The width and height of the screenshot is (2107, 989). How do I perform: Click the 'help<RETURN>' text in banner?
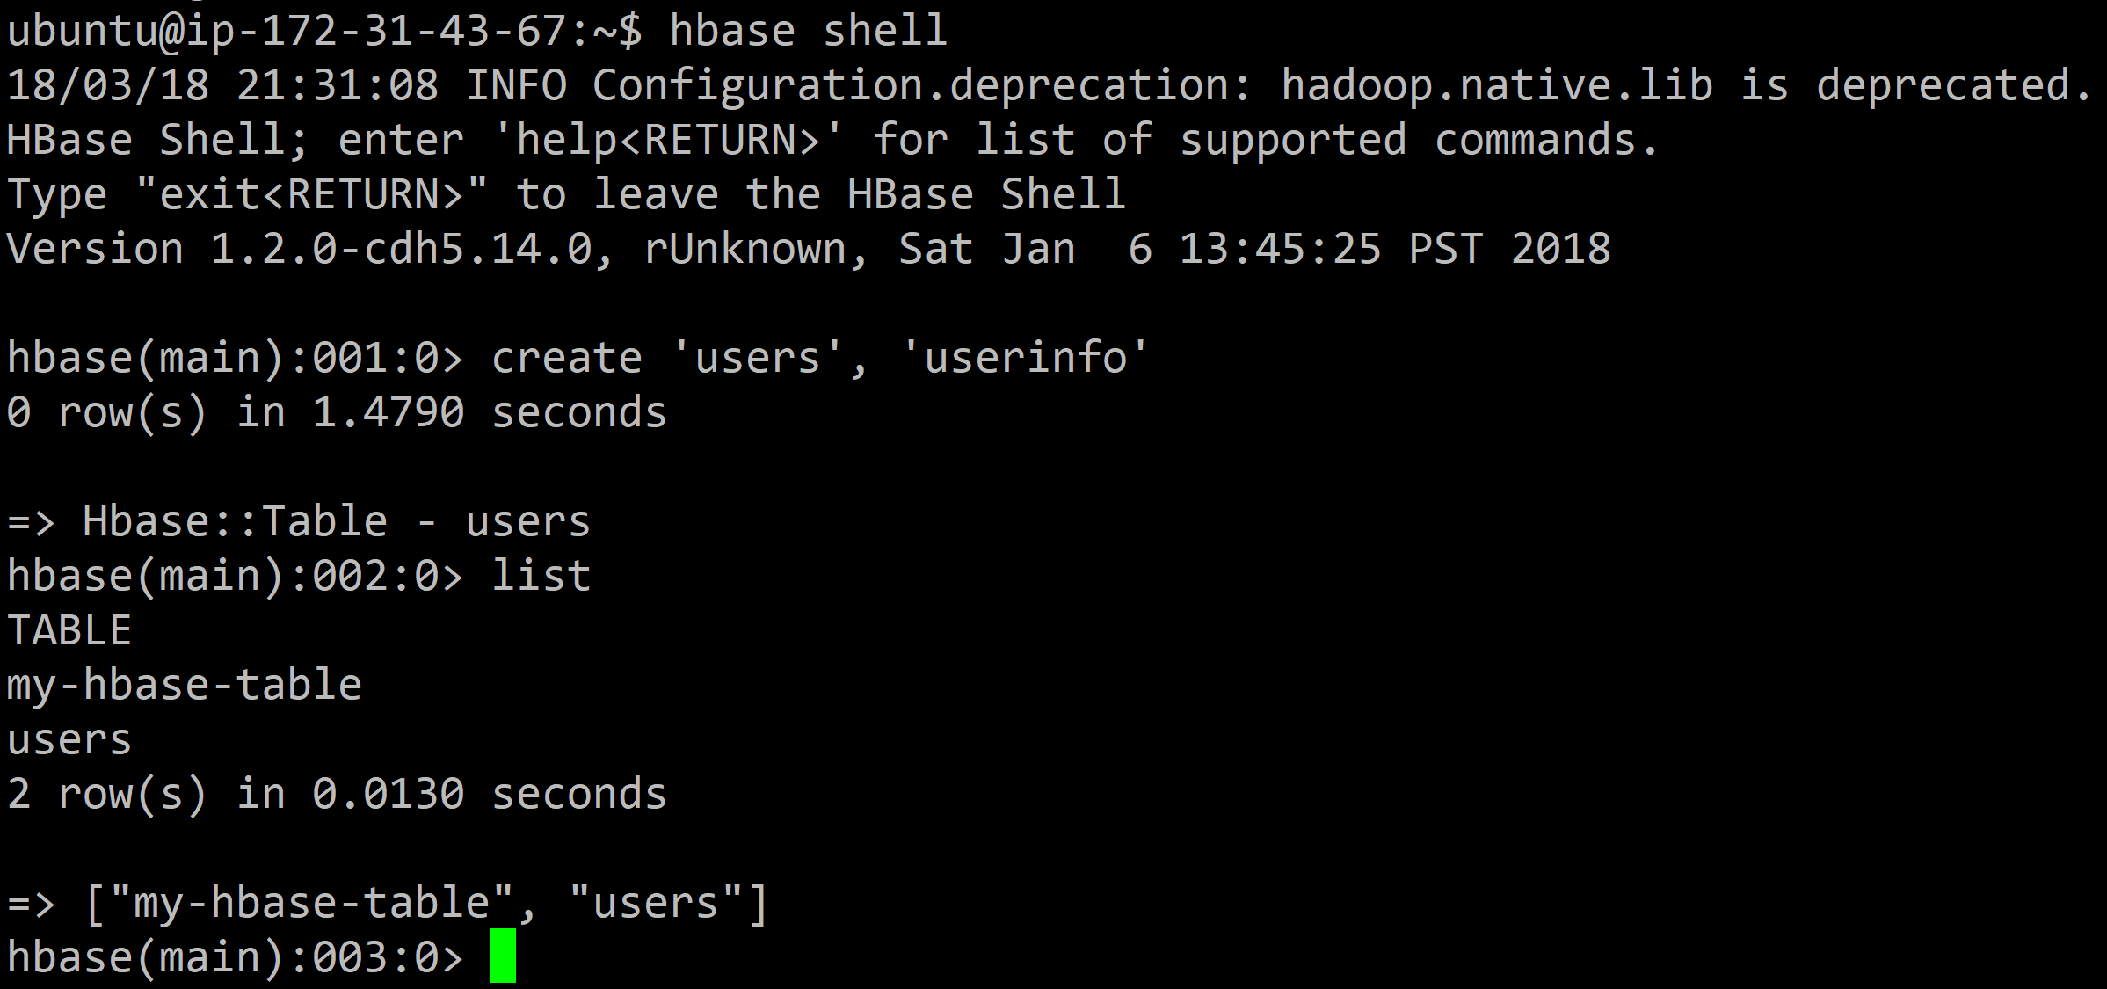668,141
